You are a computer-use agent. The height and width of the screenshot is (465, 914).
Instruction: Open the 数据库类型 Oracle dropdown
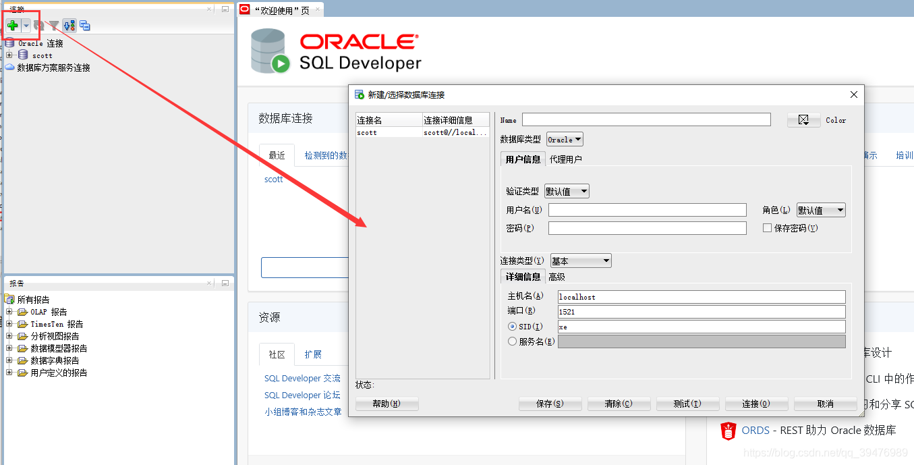click(x=565, y=140)
